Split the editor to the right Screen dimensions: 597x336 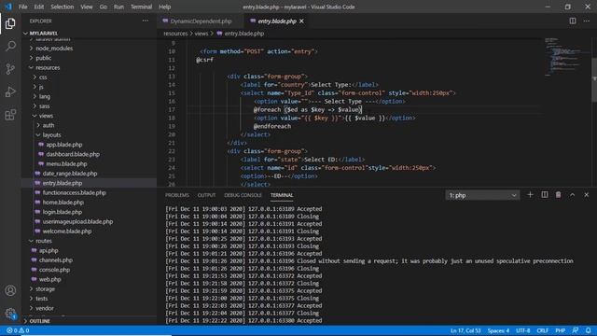[x=572, y=21]
